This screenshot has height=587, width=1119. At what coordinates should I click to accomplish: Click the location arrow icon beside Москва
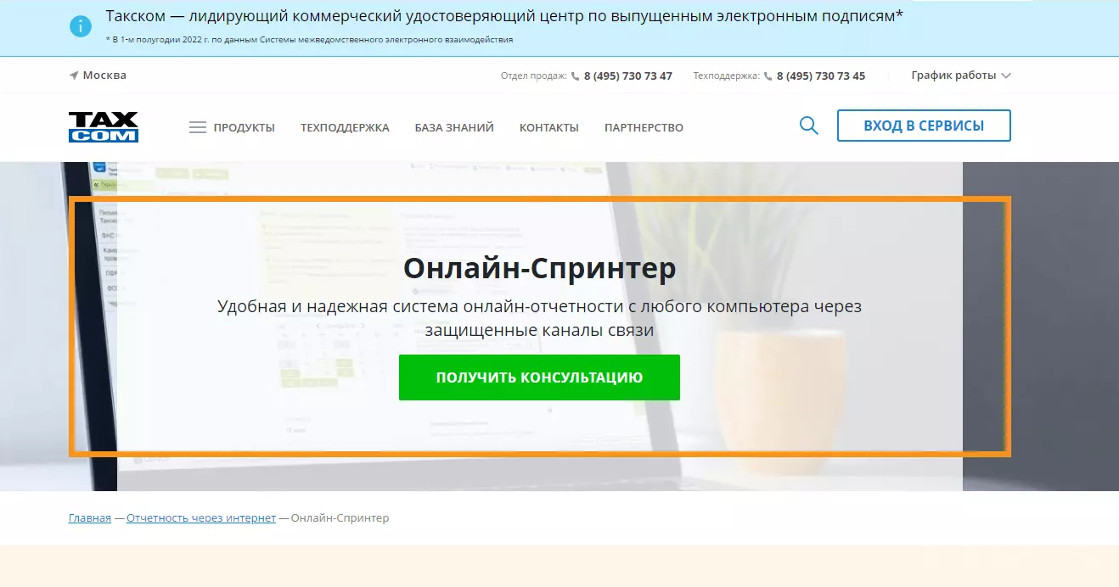click(x=74, y=75)
